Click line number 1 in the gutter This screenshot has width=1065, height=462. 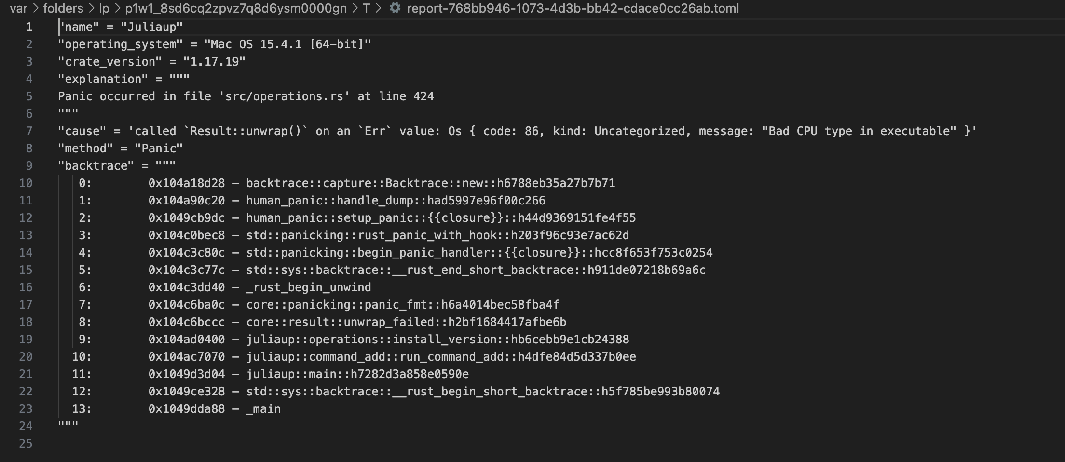coord(29,27)
